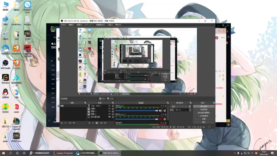Mute the 麦克风/Aux channel with speaker icon
The image size is (277, 156).
(160, 111)
